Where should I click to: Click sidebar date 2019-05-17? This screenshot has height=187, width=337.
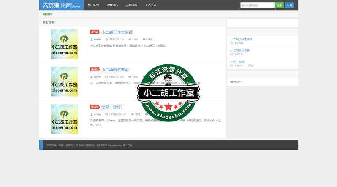pos(237,66)
